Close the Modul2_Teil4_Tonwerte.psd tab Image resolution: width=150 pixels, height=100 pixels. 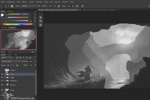[x=80, y=10]
